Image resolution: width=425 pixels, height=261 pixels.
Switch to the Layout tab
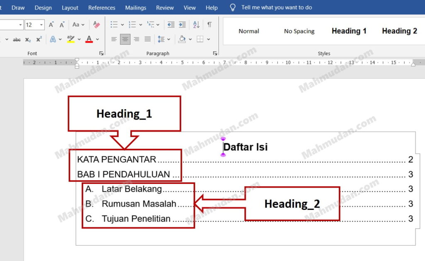click(x=70, y=7)
